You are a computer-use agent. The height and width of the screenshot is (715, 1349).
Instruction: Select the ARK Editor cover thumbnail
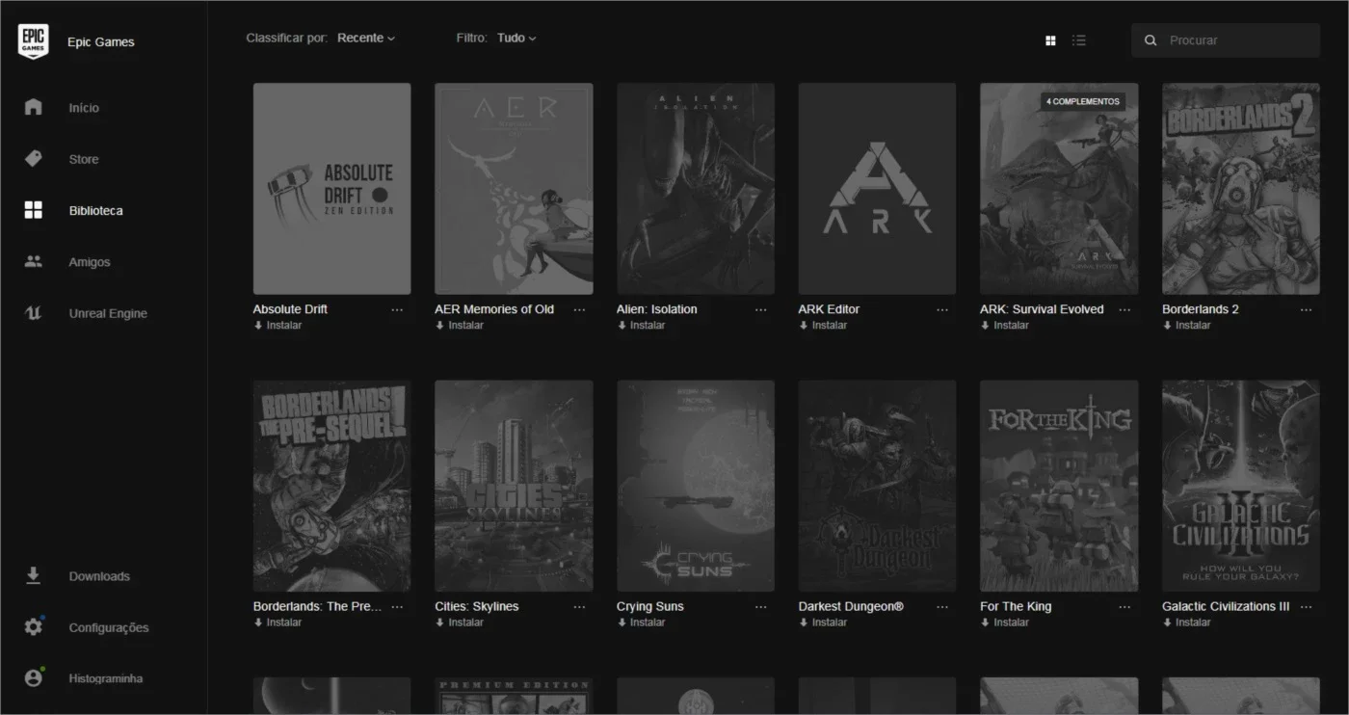coord(877,189)
